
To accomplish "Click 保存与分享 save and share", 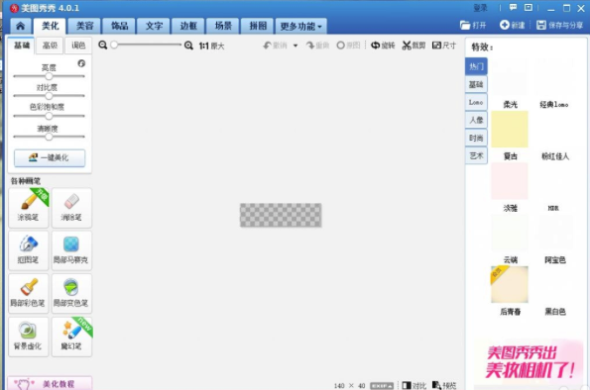I will click(x=559, y=25).
